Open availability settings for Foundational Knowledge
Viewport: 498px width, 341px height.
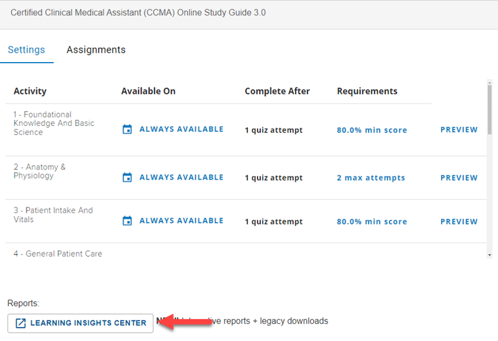(181, 129)
